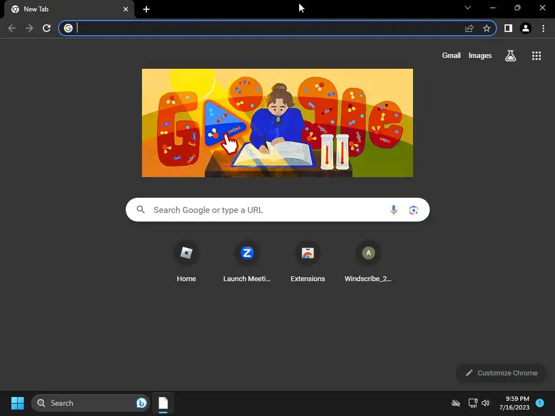The image size is (555, 416).
Task: Open the Chrome profile menu
Action: pos(526,28)
